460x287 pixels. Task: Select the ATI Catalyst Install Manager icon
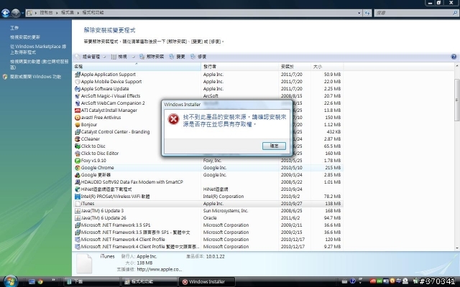pyautogui.click(x=78, y=110)
